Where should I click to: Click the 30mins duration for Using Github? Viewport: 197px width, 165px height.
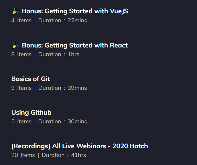(x=77, y=121)
